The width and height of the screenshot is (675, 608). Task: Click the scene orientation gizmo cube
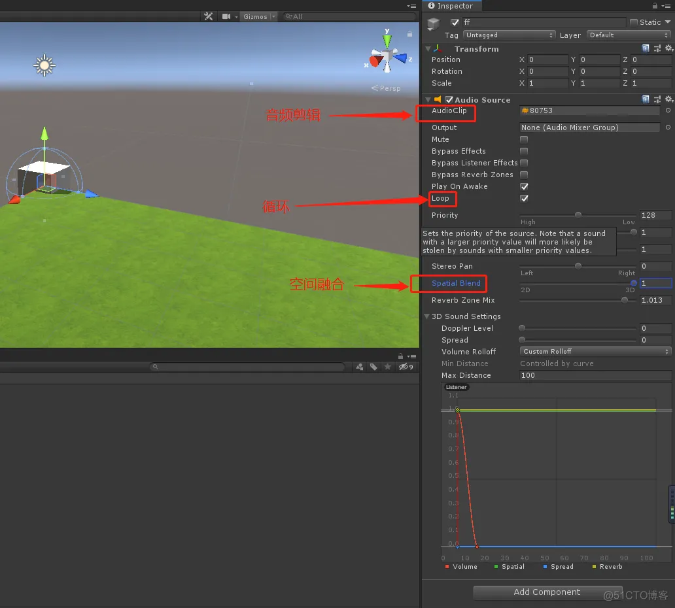(387, 55)
